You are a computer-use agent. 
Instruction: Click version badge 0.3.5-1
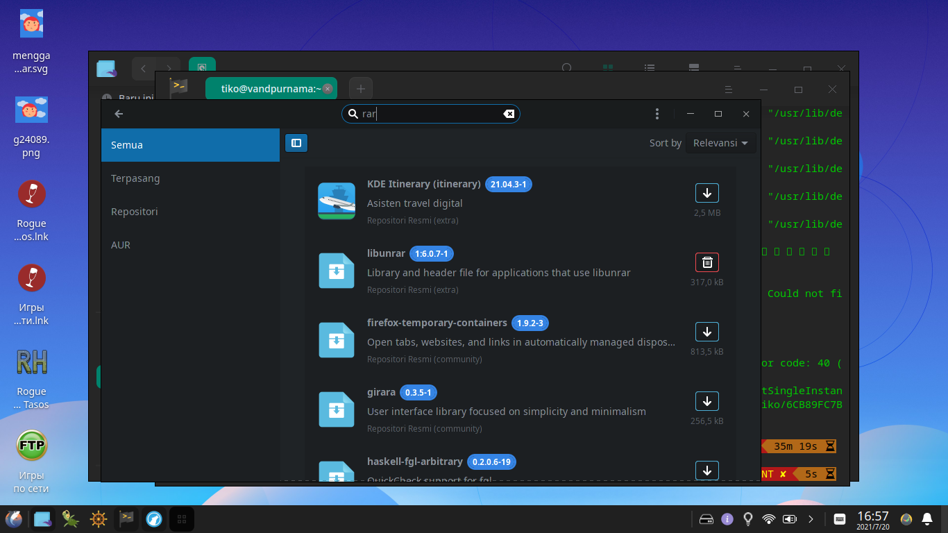418,393
